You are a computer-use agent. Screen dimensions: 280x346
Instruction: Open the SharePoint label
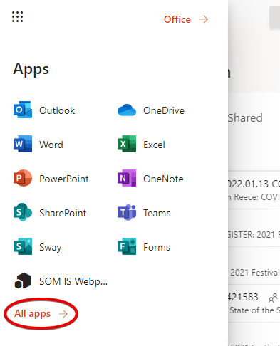point(63,213)
